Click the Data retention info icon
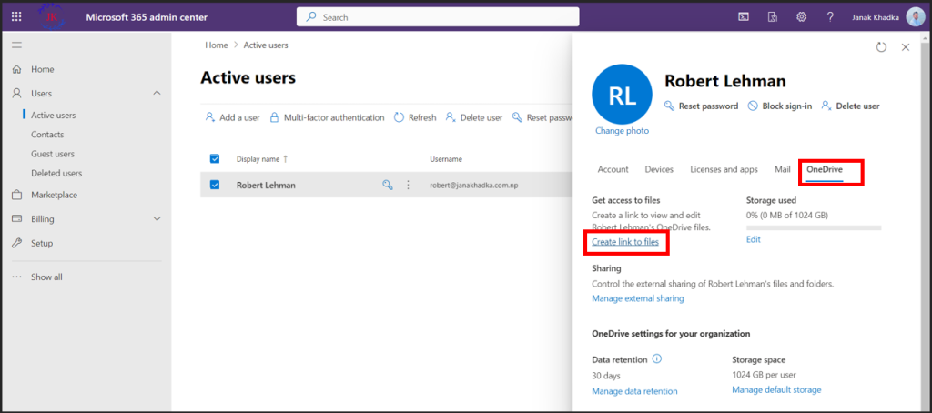This screenshot has width=932, height=413. [x=657, y=359]
